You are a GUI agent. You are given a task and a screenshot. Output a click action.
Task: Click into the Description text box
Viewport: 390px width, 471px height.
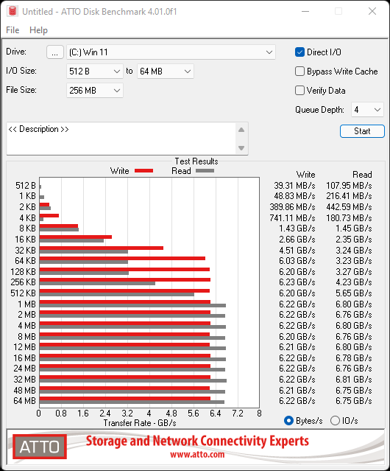pyautogui.click(x=121, y=139)
